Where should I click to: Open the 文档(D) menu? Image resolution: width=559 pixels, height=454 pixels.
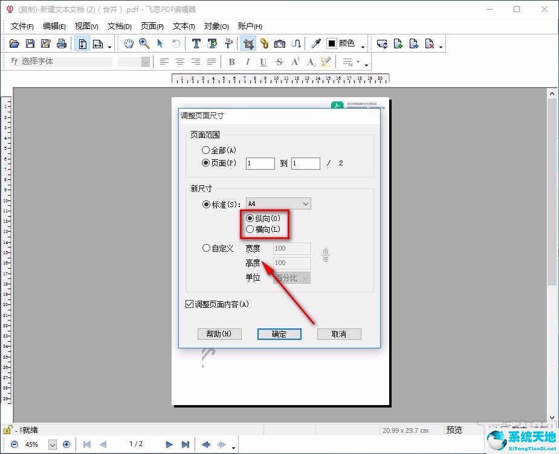tap(119, 26)
